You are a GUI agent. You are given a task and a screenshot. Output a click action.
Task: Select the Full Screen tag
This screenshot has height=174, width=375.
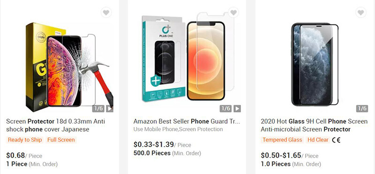(x=61, y=140)
